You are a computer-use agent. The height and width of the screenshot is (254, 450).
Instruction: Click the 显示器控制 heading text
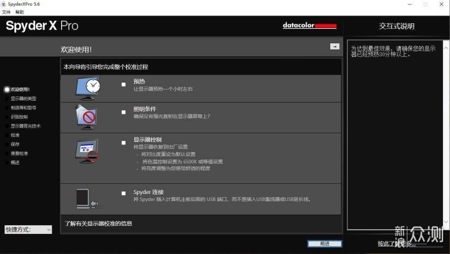[x=147, y=140]
